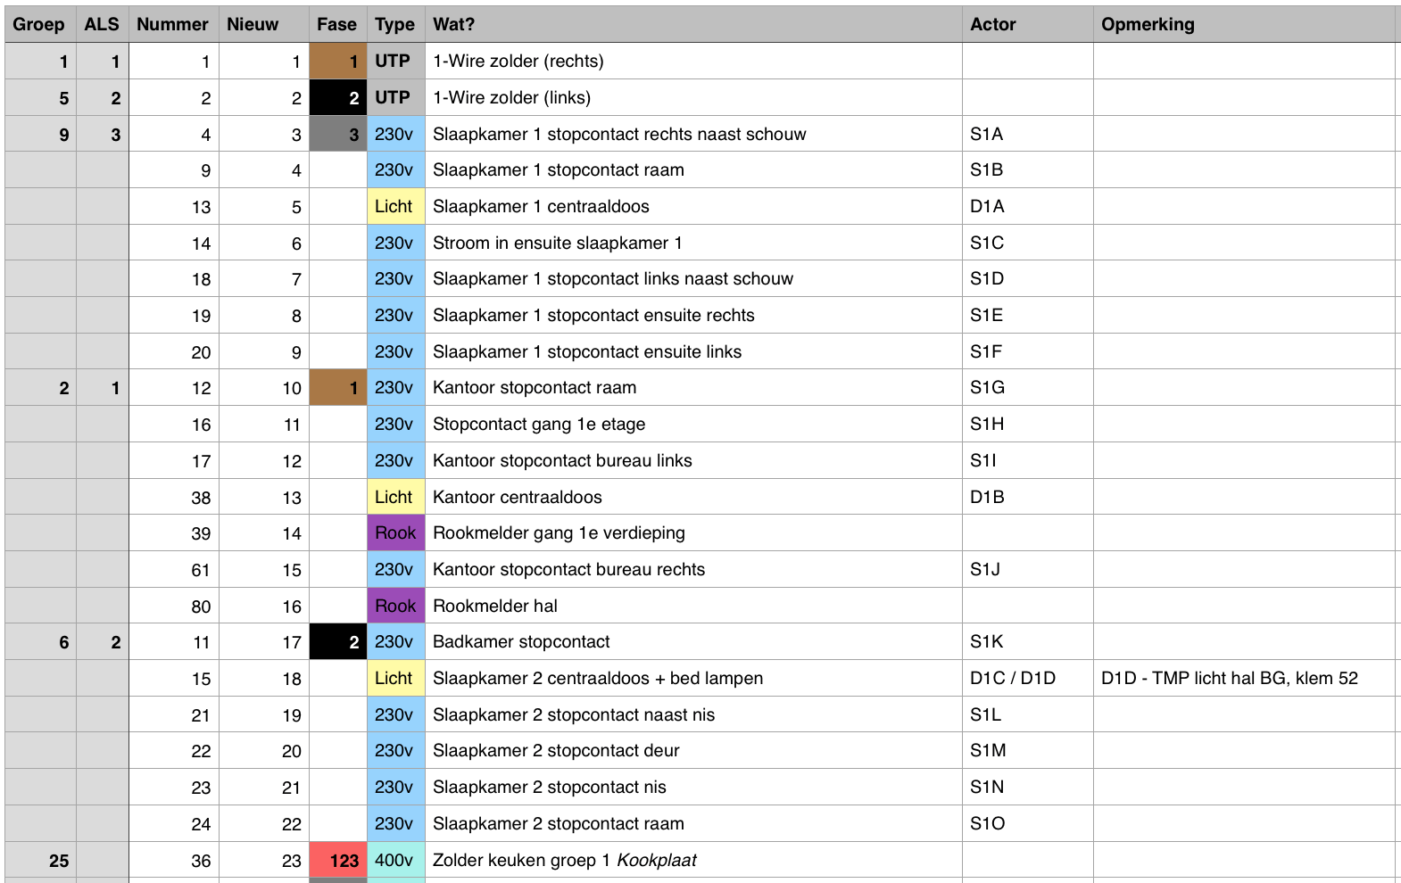Click the "Fase" column header

[336, 24]
